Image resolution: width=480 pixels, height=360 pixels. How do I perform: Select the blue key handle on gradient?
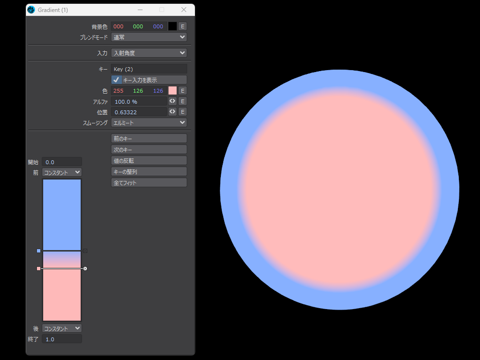[x=39, y=251]
